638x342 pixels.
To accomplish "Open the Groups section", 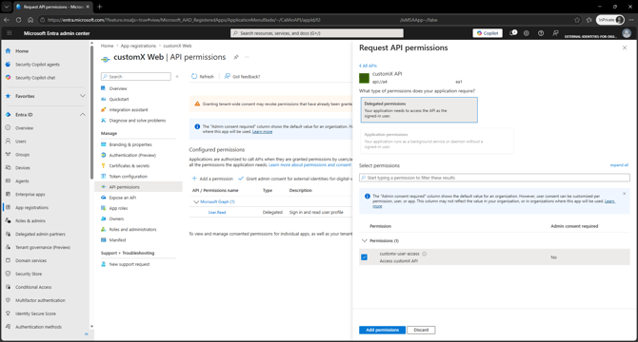I will click(22, 155).
